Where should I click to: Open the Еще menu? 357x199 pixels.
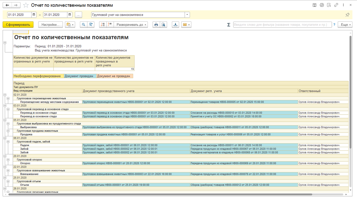(x=345, y=25)
